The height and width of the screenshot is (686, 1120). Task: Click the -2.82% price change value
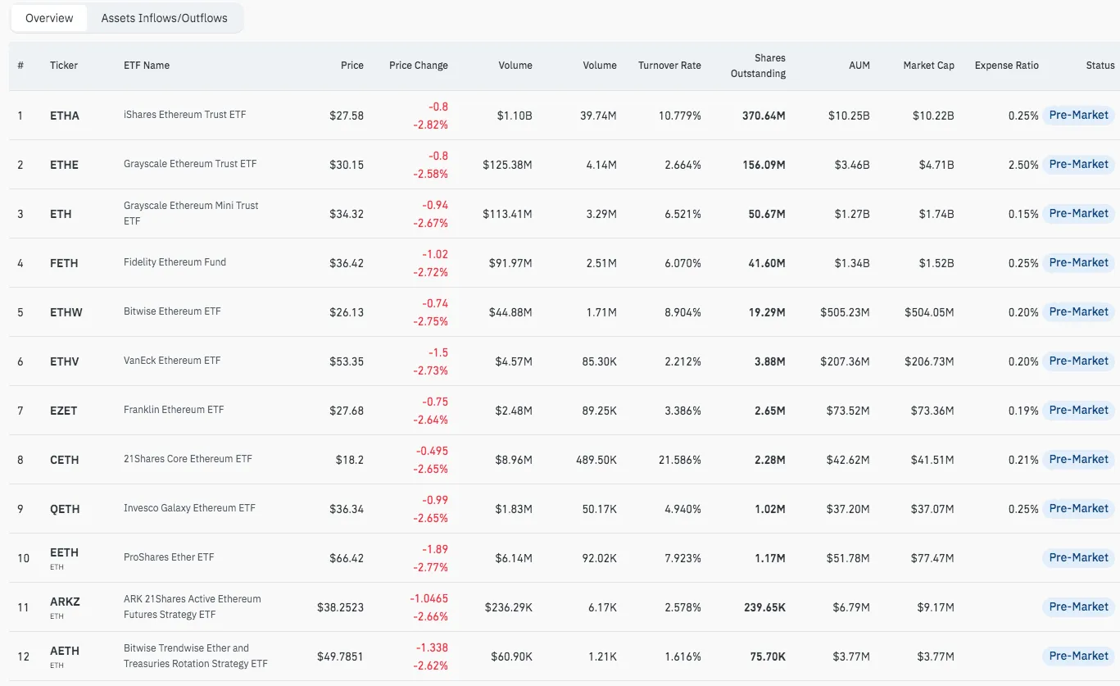click(x=429, y=125)
